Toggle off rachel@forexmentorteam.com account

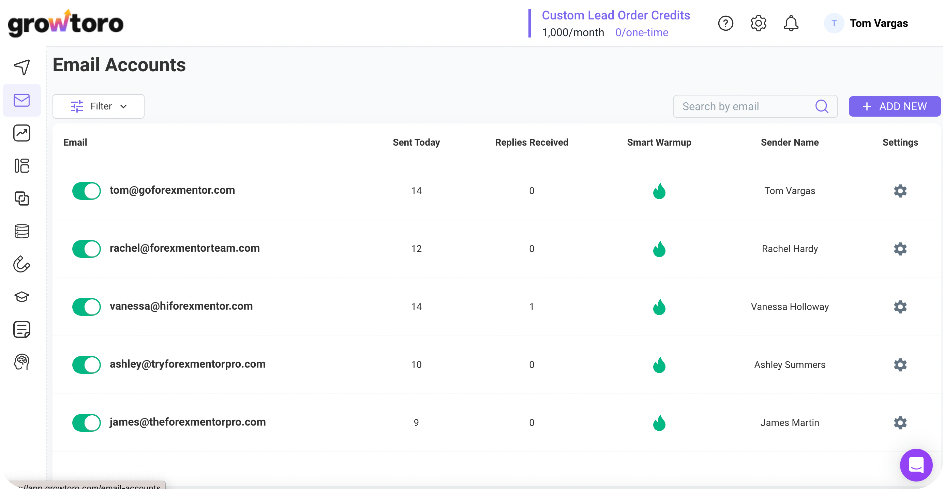tap(86, 249)
